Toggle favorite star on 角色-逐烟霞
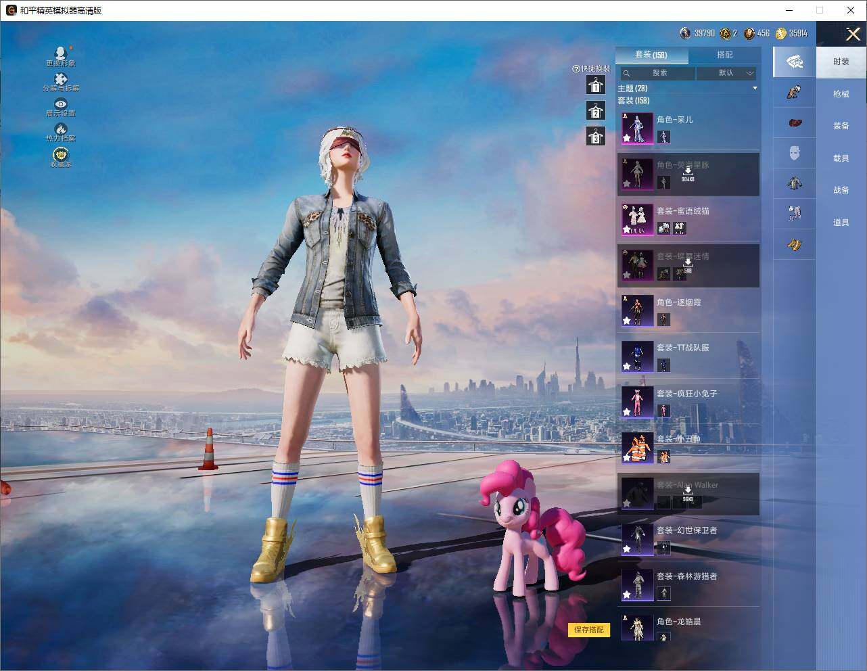867x671 pixels. click(x=627, y=321)
